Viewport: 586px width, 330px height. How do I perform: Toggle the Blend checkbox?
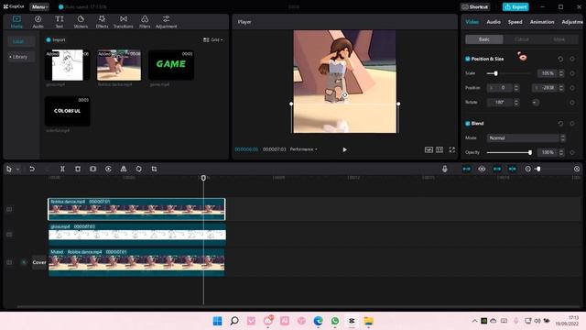coord(468,123)
